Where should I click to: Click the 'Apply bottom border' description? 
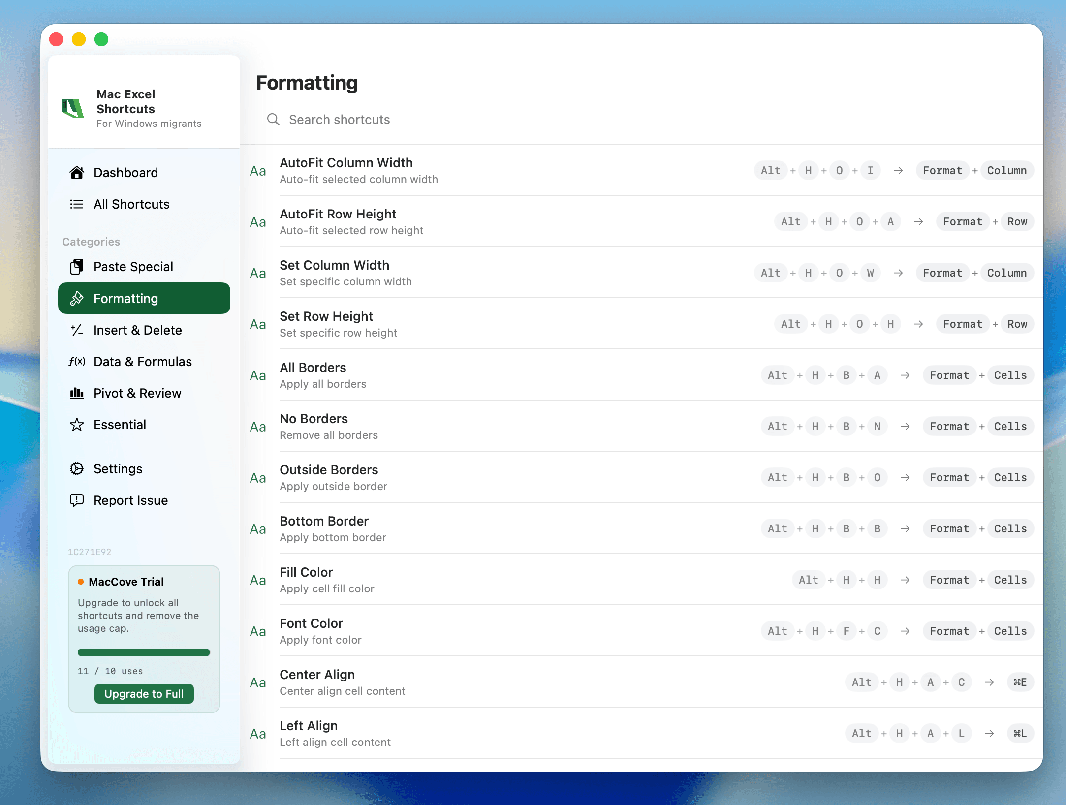(x=333, y=537)
